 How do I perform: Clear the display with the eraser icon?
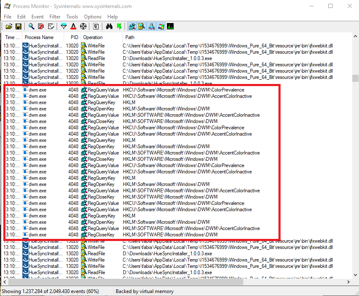[51, 26]
